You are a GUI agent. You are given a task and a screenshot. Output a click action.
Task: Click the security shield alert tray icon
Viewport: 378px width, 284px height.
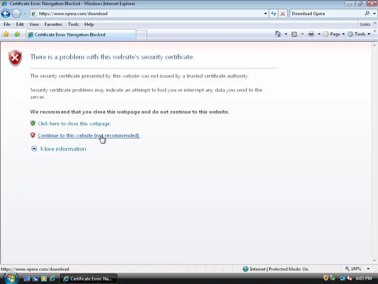[326, 278]
